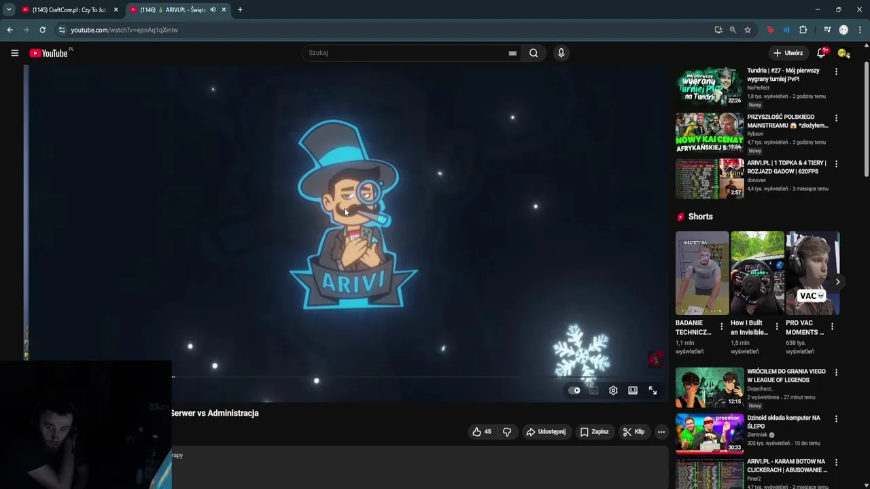Screen dimensions: 870x489
Task: Show next Shorts with arrow
Action: 837,282
